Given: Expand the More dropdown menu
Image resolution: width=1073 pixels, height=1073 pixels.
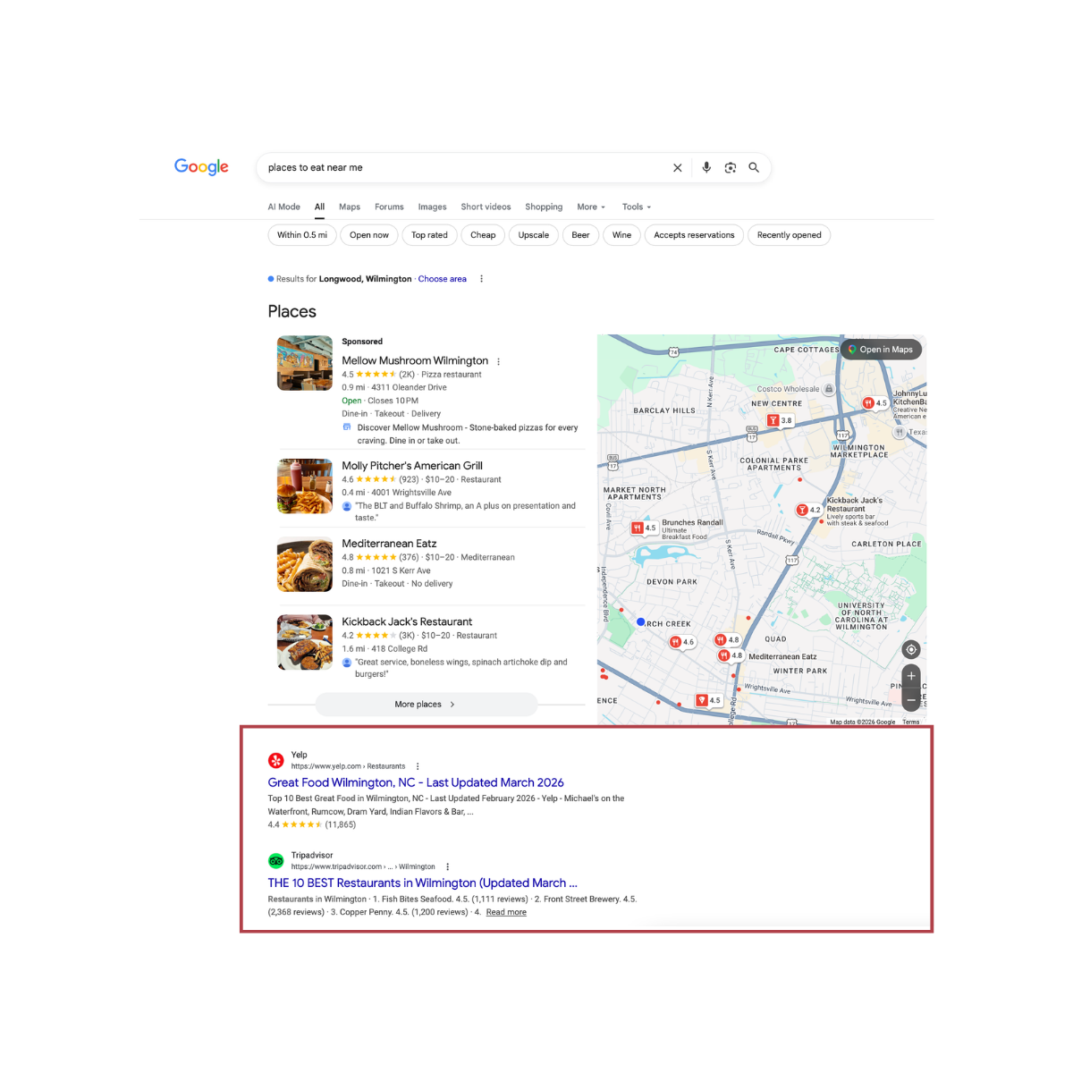Looking at the screenshot, I should 591,207.
